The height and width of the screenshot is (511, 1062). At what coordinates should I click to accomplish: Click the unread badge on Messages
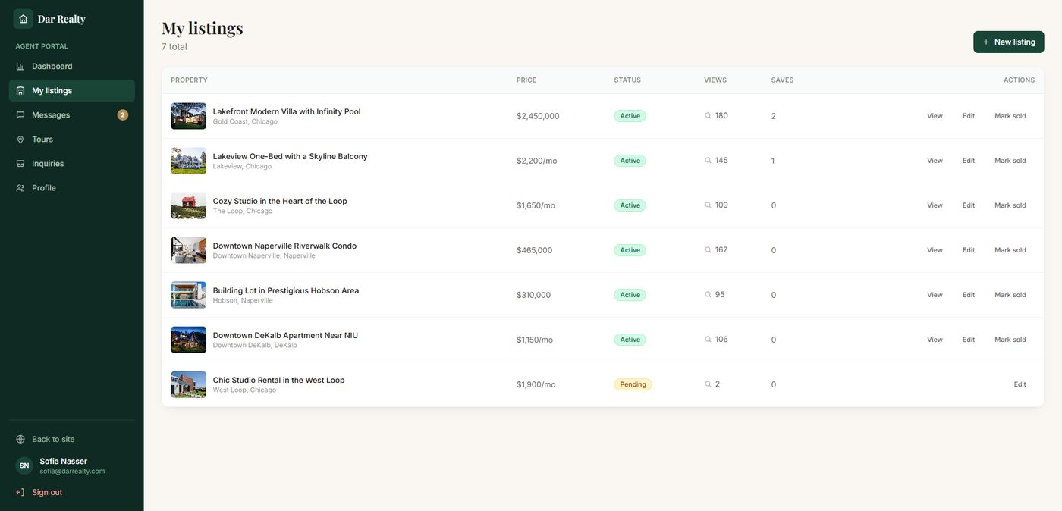(x=123, y=115)
